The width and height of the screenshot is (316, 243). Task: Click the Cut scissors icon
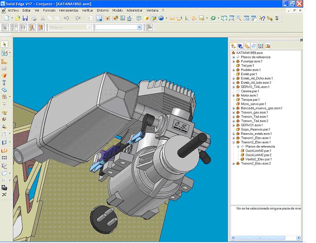click(x=43, y=18)
